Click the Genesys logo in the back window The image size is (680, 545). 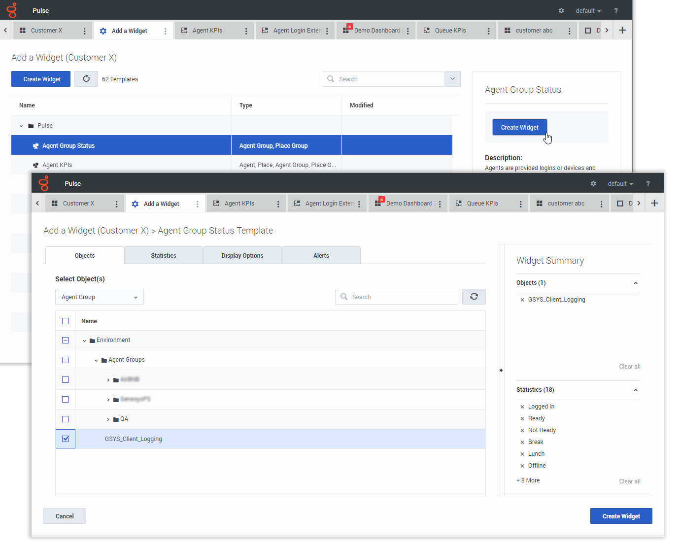click(x=12, y=10)
